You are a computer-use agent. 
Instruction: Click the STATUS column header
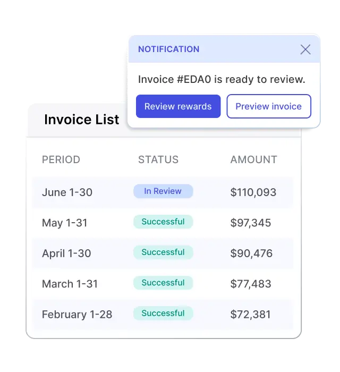[x=158, y=159]
